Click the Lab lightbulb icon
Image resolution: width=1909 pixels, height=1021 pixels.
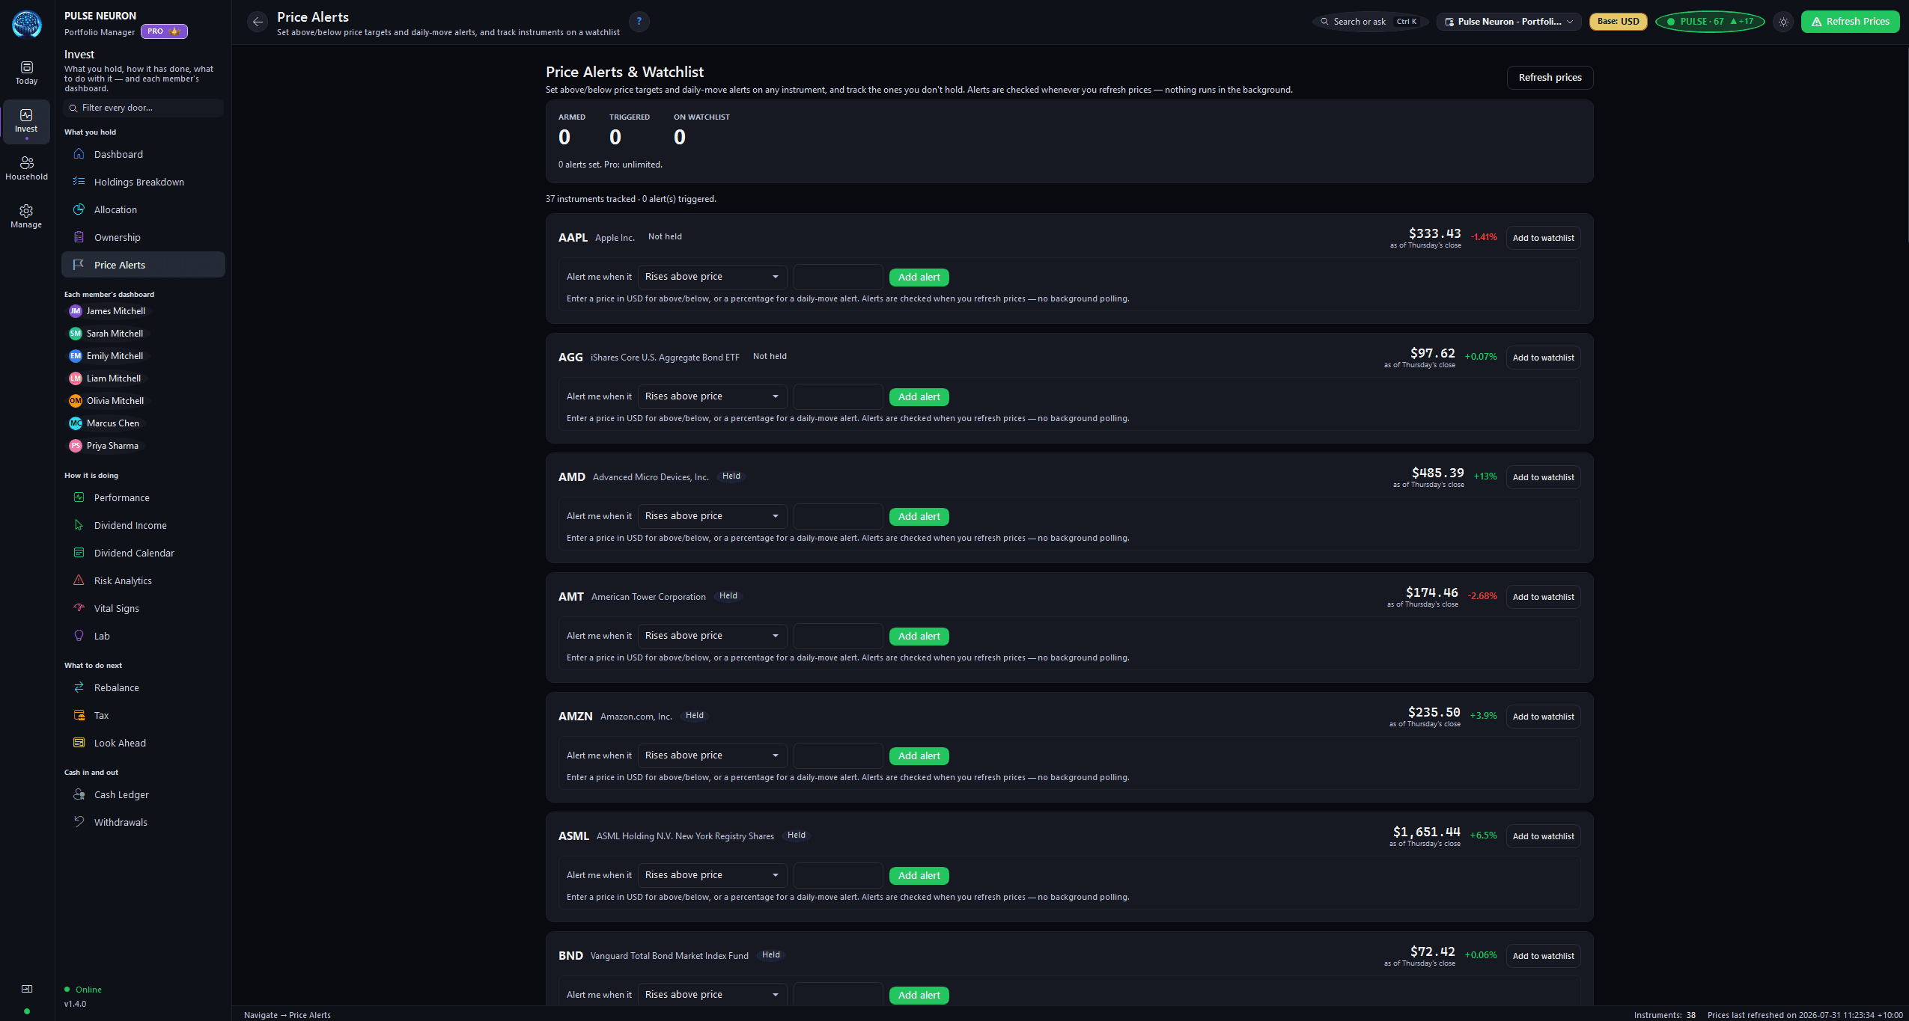tap(79, 636)
